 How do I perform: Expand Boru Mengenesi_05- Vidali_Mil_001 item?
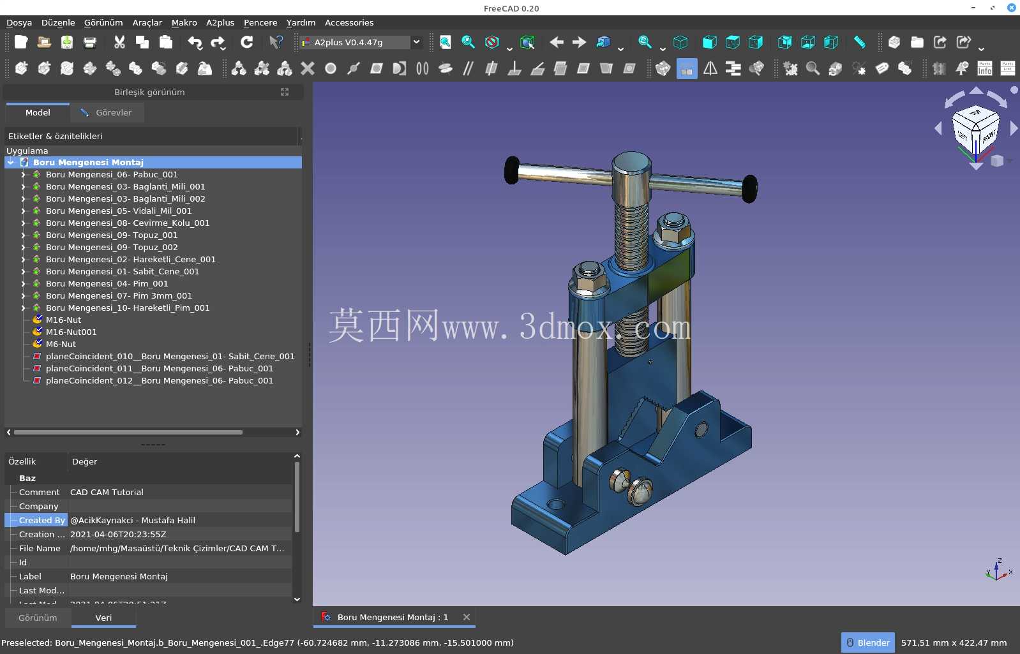tap(23, 211)
